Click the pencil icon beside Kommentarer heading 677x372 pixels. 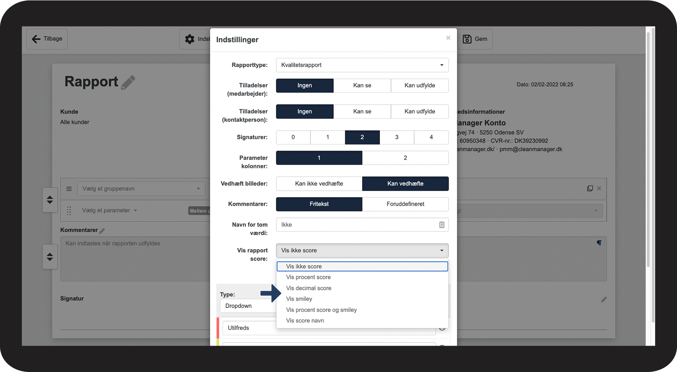[x=102, y=231]
